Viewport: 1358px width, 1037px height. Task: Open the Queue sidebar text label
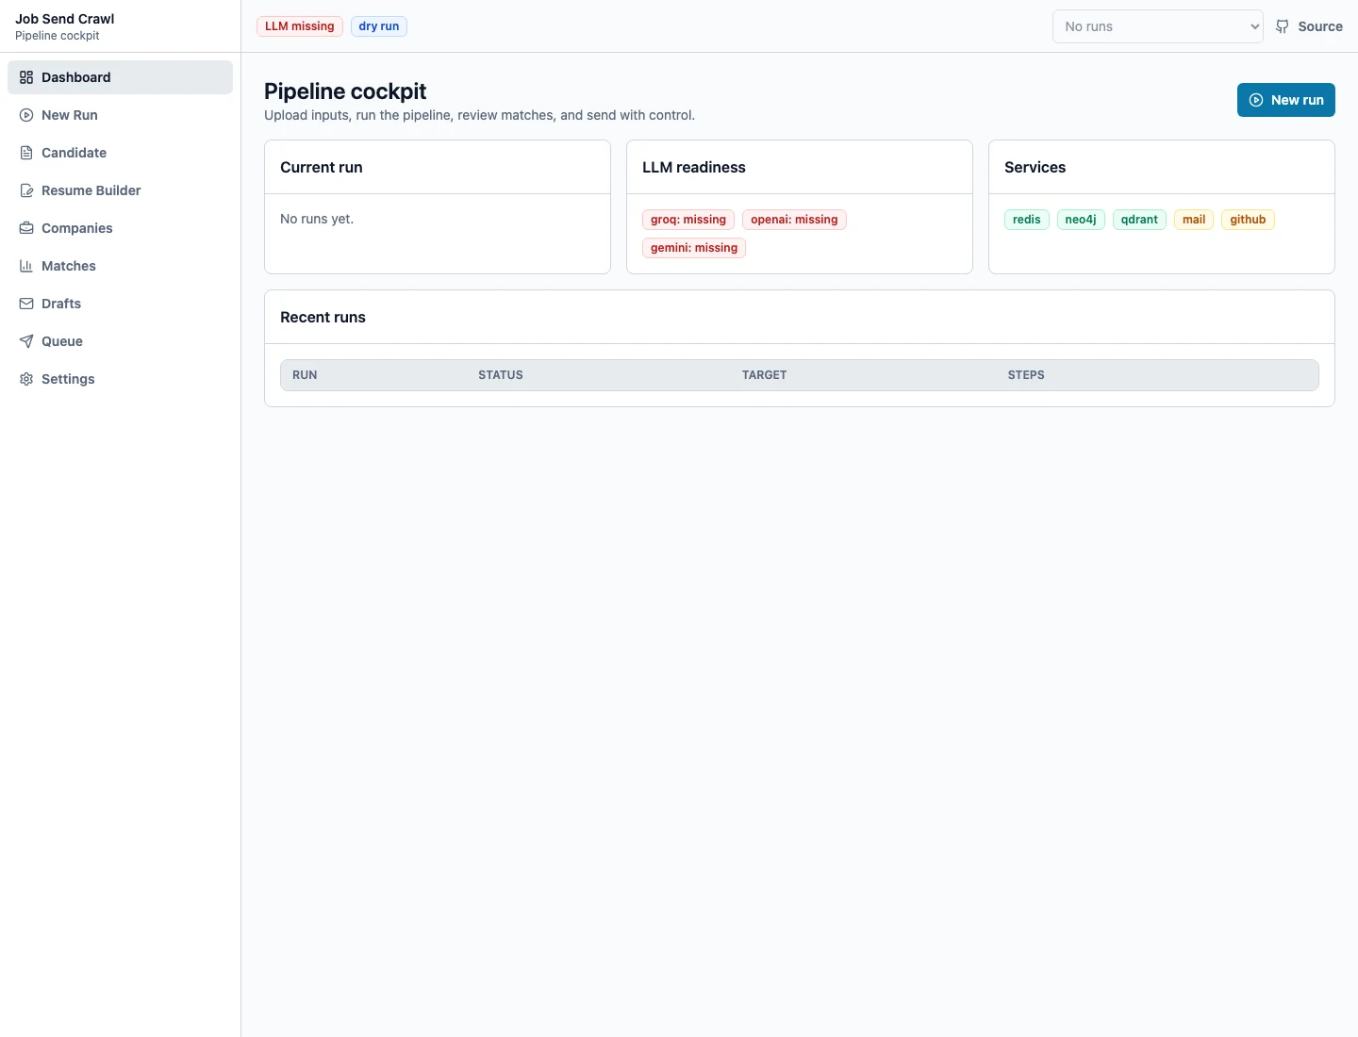62,341
